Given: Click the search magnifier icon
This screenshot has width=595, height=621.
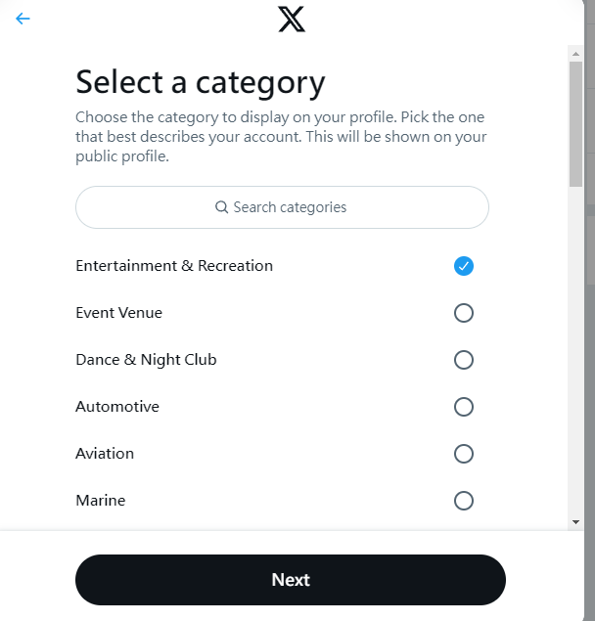Looking at the screenshot, I should [221, 207].
